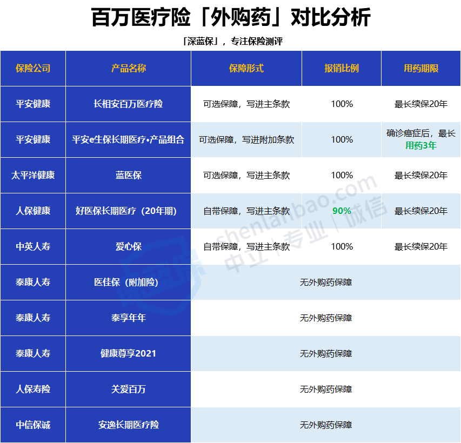Click 平安健康 in the 平安e生保 row
This screenshot has width=461, height=443.
33,139
